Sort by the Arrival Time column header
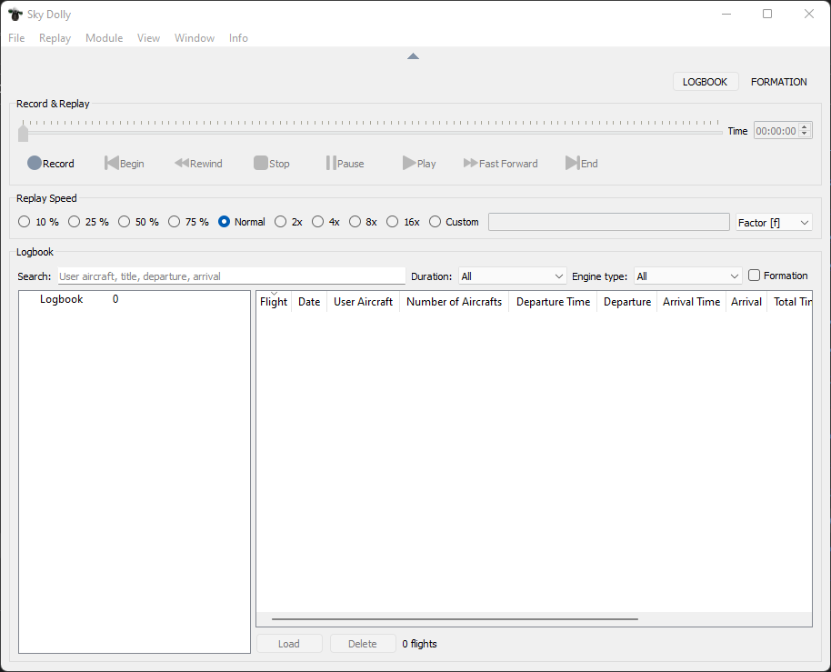This screenshot has height=672, width=831. tap(691, 302)
